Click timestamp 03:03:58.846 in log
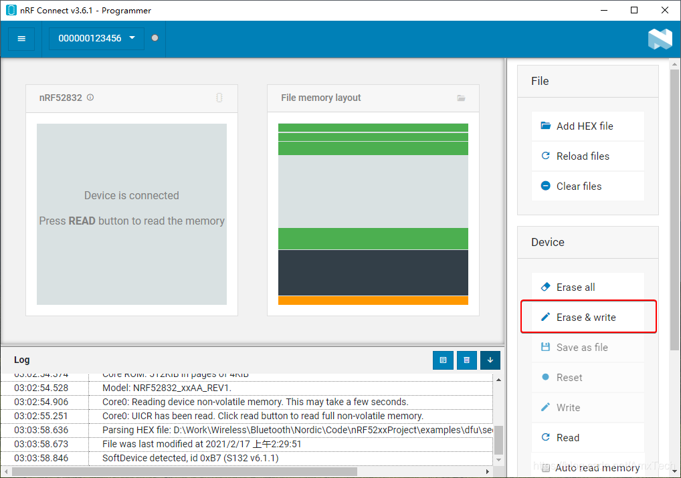Image resolution: width=681 pixels, height=478 pixels. tap(41, 458)
